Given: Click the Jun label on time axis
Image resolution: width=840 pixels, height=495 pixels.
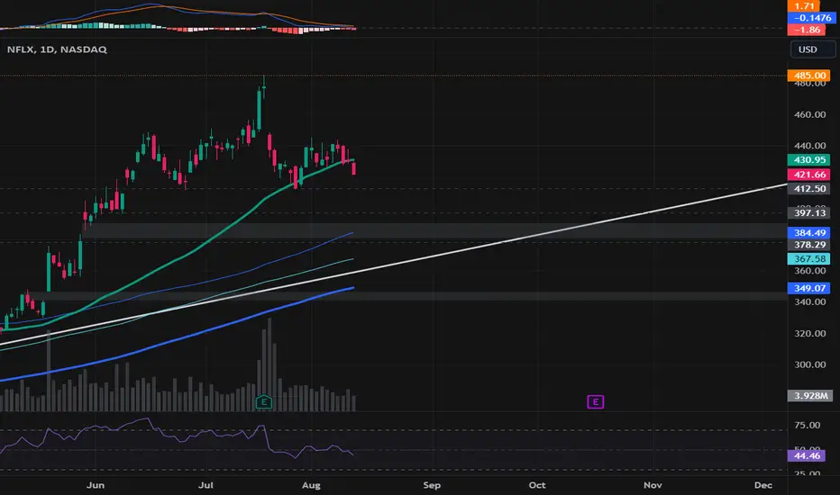Looking at the screenshot, I should coord(96,485).
